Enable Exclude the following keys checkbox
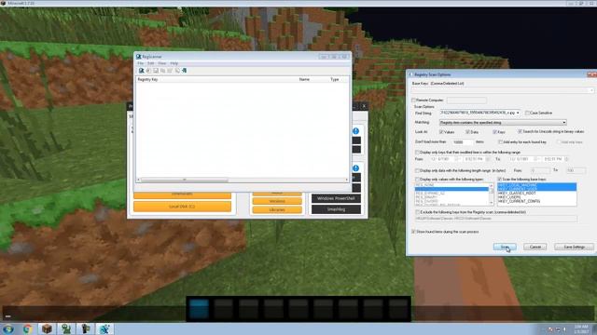Screen dimensions: 597x335 [x=418, y=212]
